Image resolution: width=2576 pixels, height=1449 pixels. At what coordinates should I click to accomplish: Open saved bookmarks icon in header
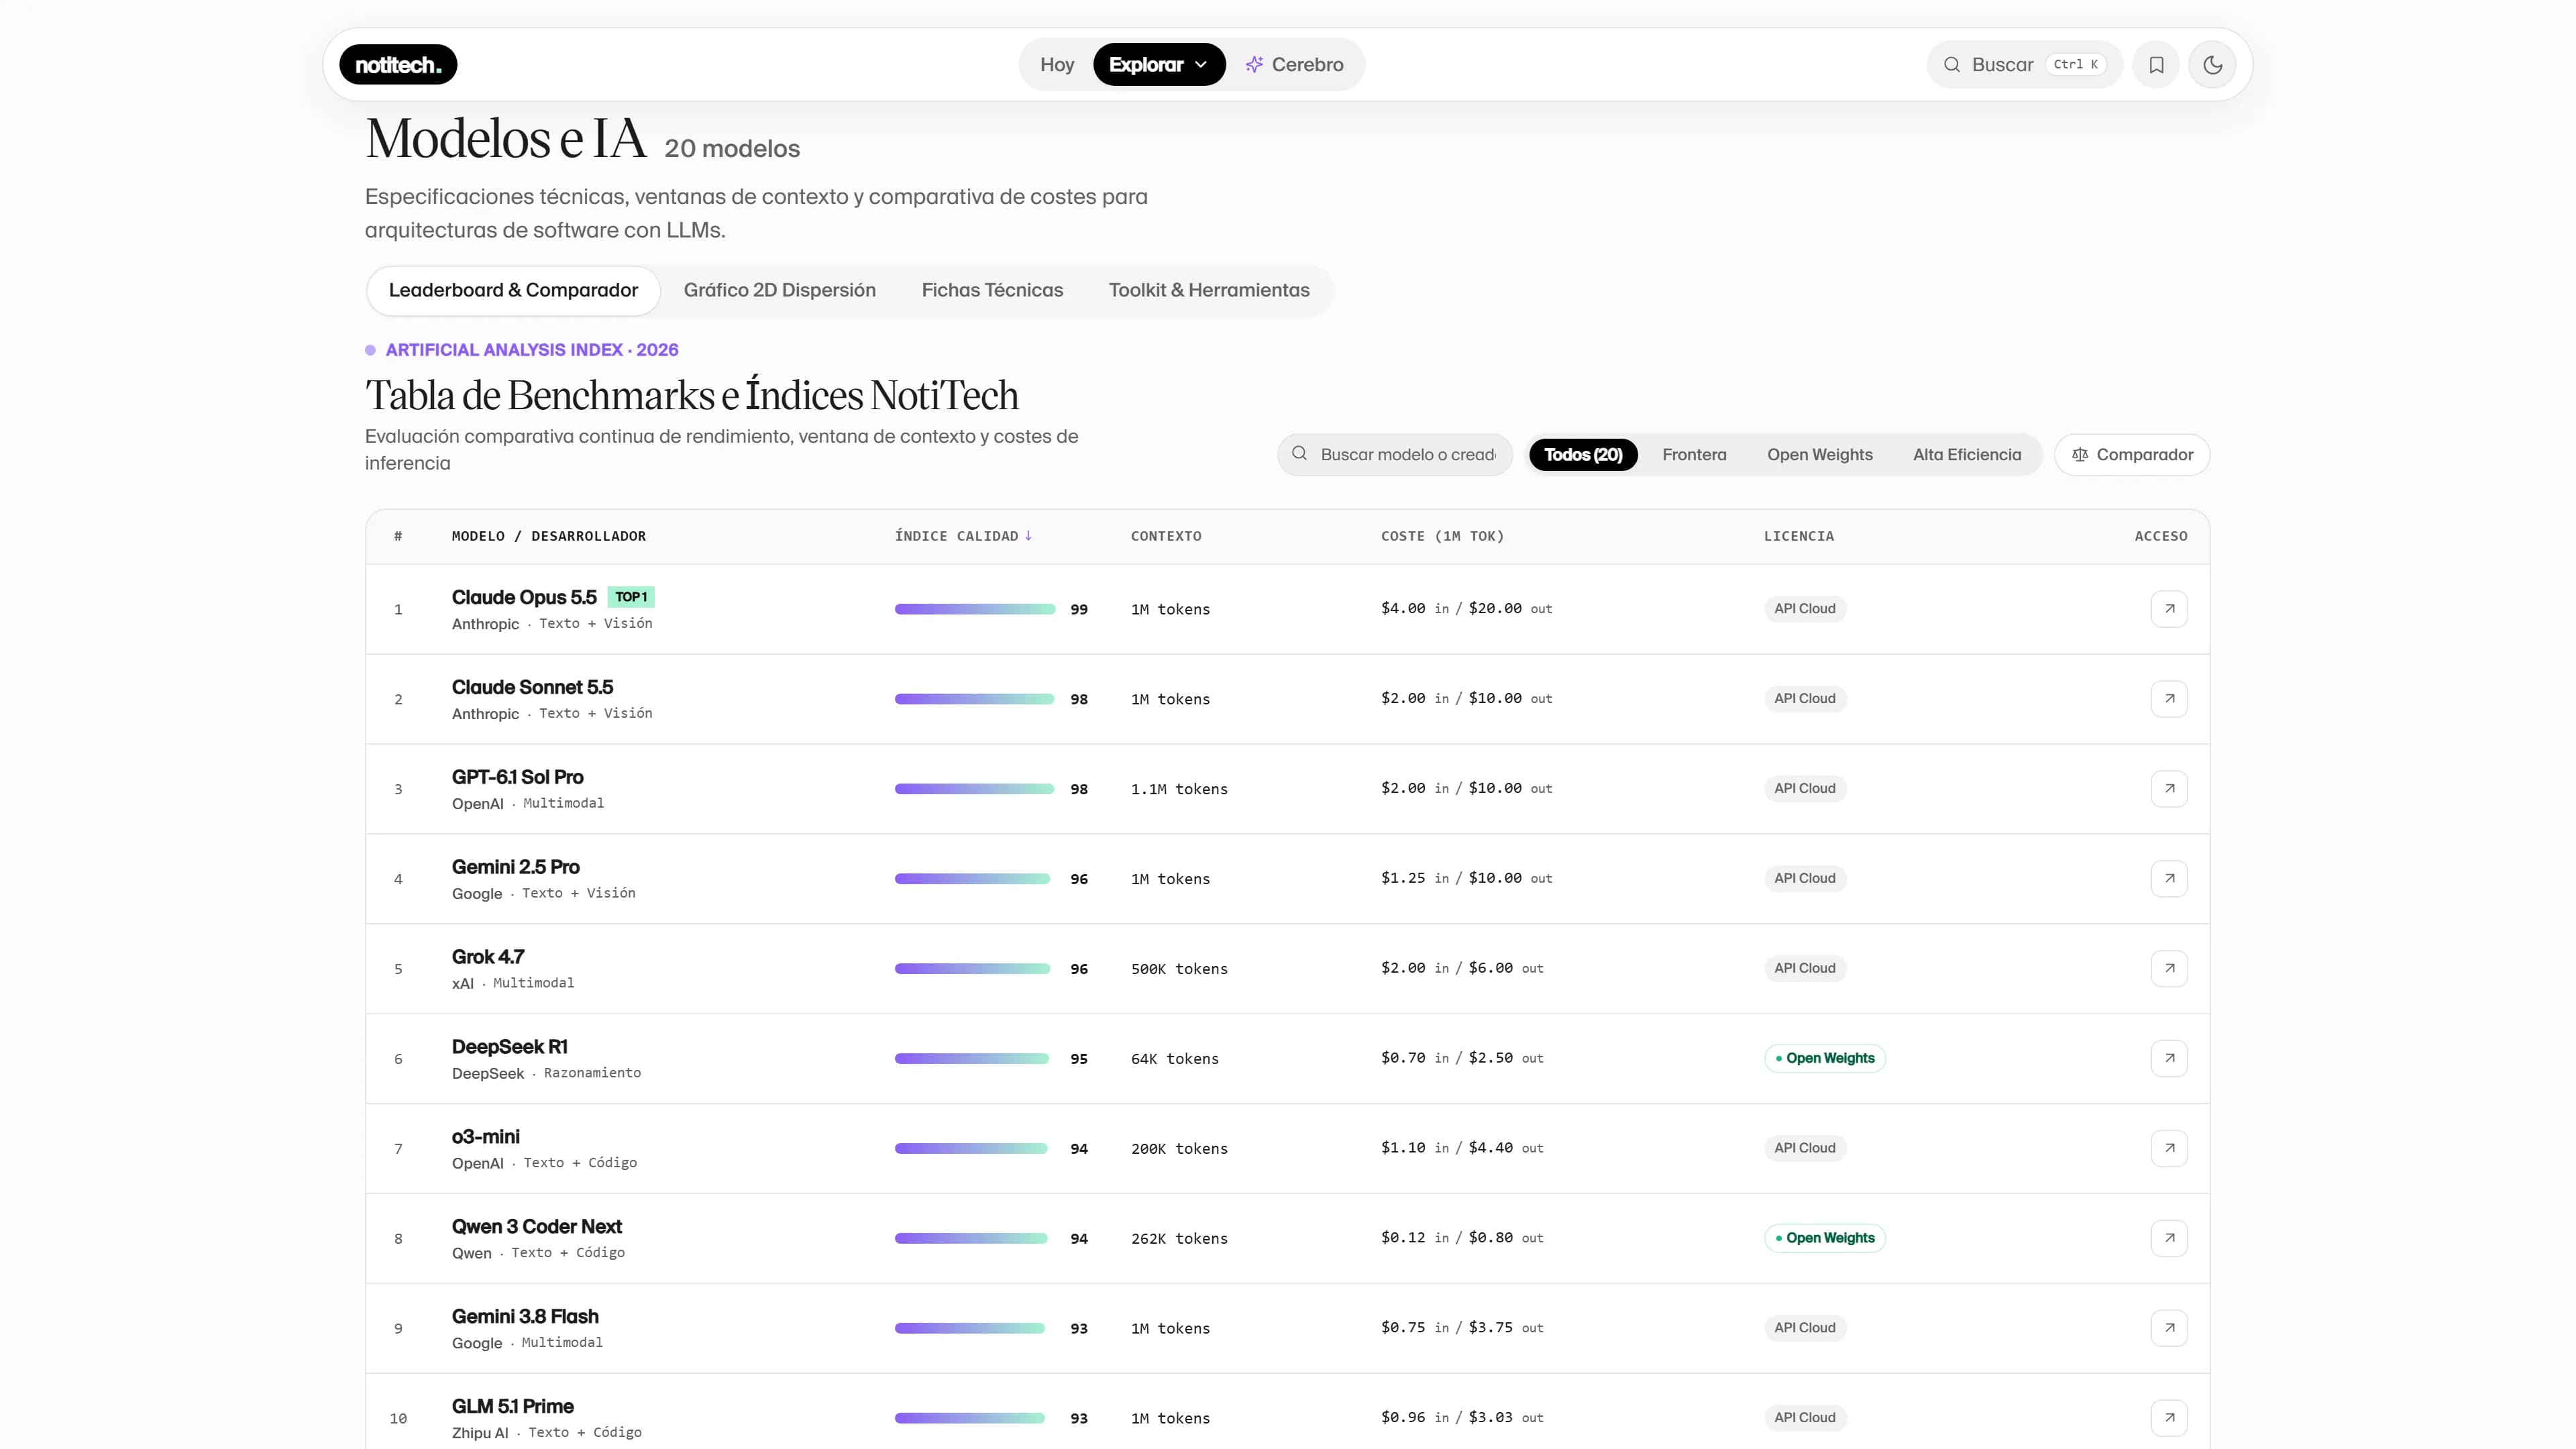click(2156, 65)
